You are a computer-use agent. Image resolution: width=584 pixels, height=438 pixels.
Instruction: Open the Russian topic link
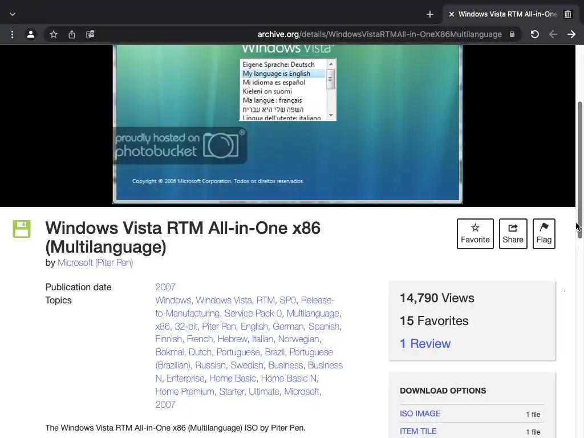pyautogui.click(x=210, y=366)
